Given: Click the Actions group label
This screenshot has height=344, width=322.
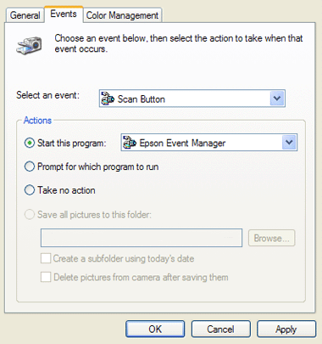Looking at the screenshot, I should coord(37,121).
